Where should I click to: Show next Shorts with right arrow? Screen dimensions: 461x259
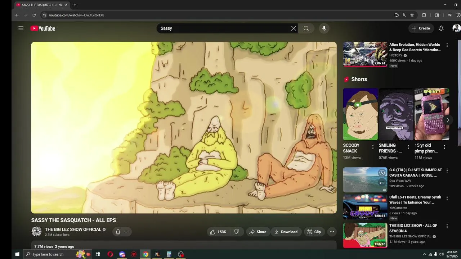coord(448,120)
